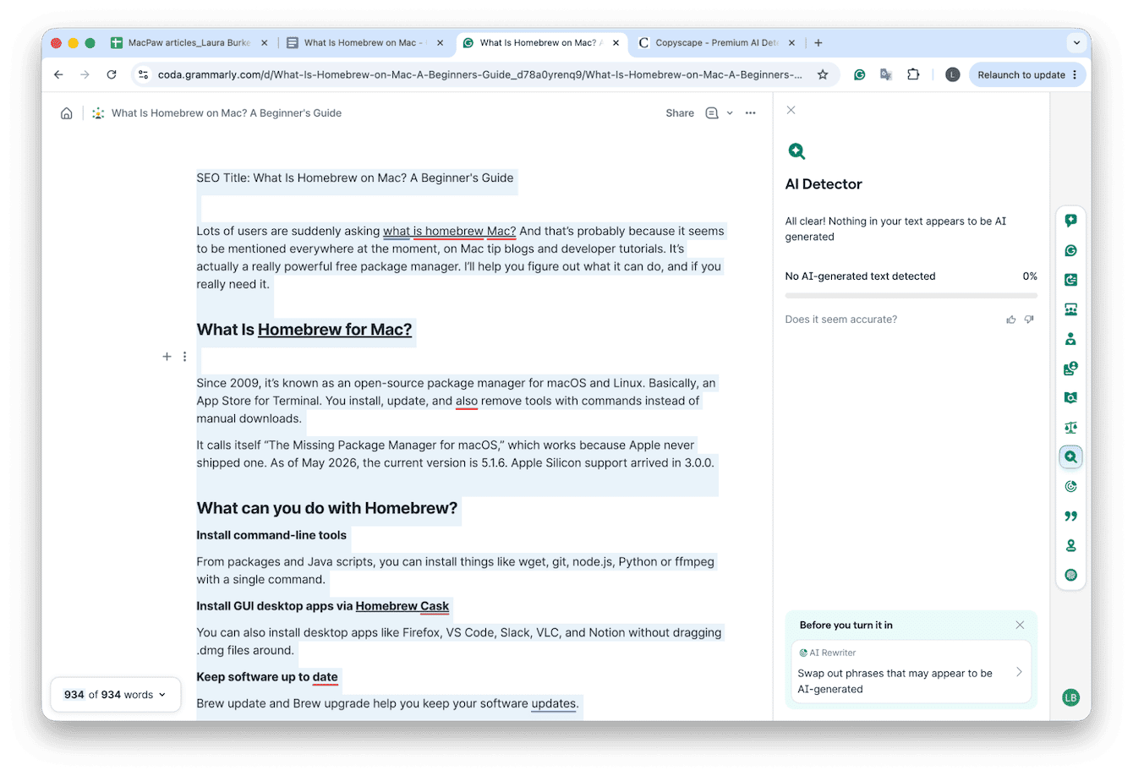The height and width of the screenshot is (776, 1133).
Task: Go back to previous page
Action: 58,74
